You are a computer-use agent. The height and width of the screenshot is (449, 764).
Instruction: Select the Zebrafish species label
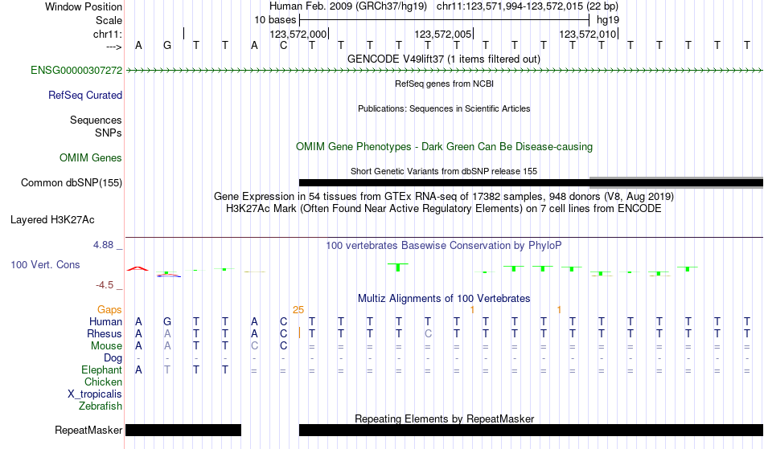101,406
